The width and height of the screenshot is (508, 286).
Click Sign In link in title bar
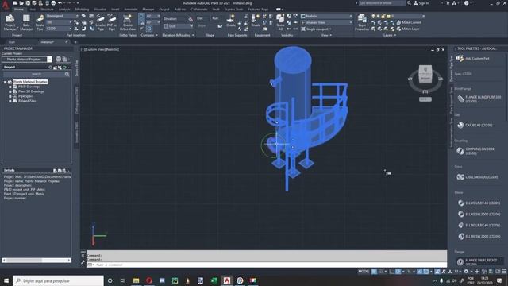click(x=421, y=3)
